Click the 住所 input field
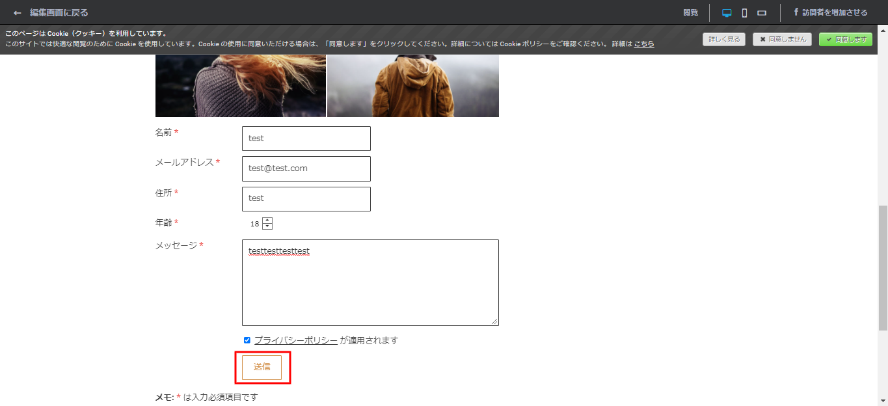Viewport: 888px width, 406px height. click(x=306, y=199)
